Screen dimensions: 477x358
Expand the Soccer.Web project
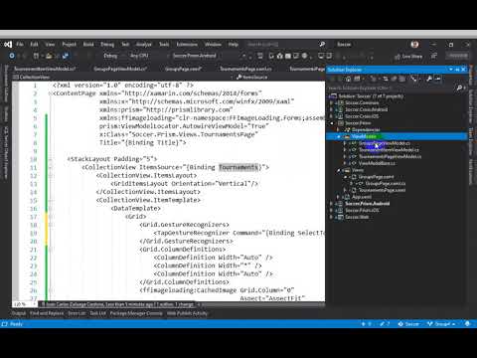coord(331,217)
